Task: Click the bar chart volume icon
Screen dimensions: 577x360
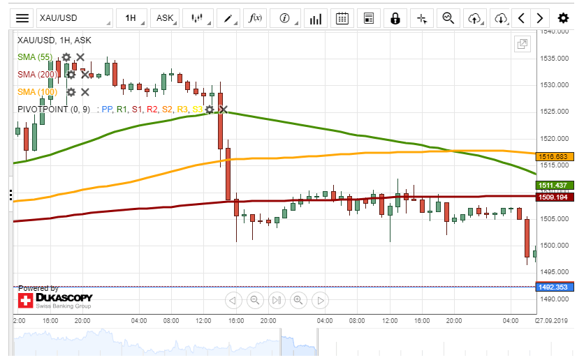Action: pos(315,18)
